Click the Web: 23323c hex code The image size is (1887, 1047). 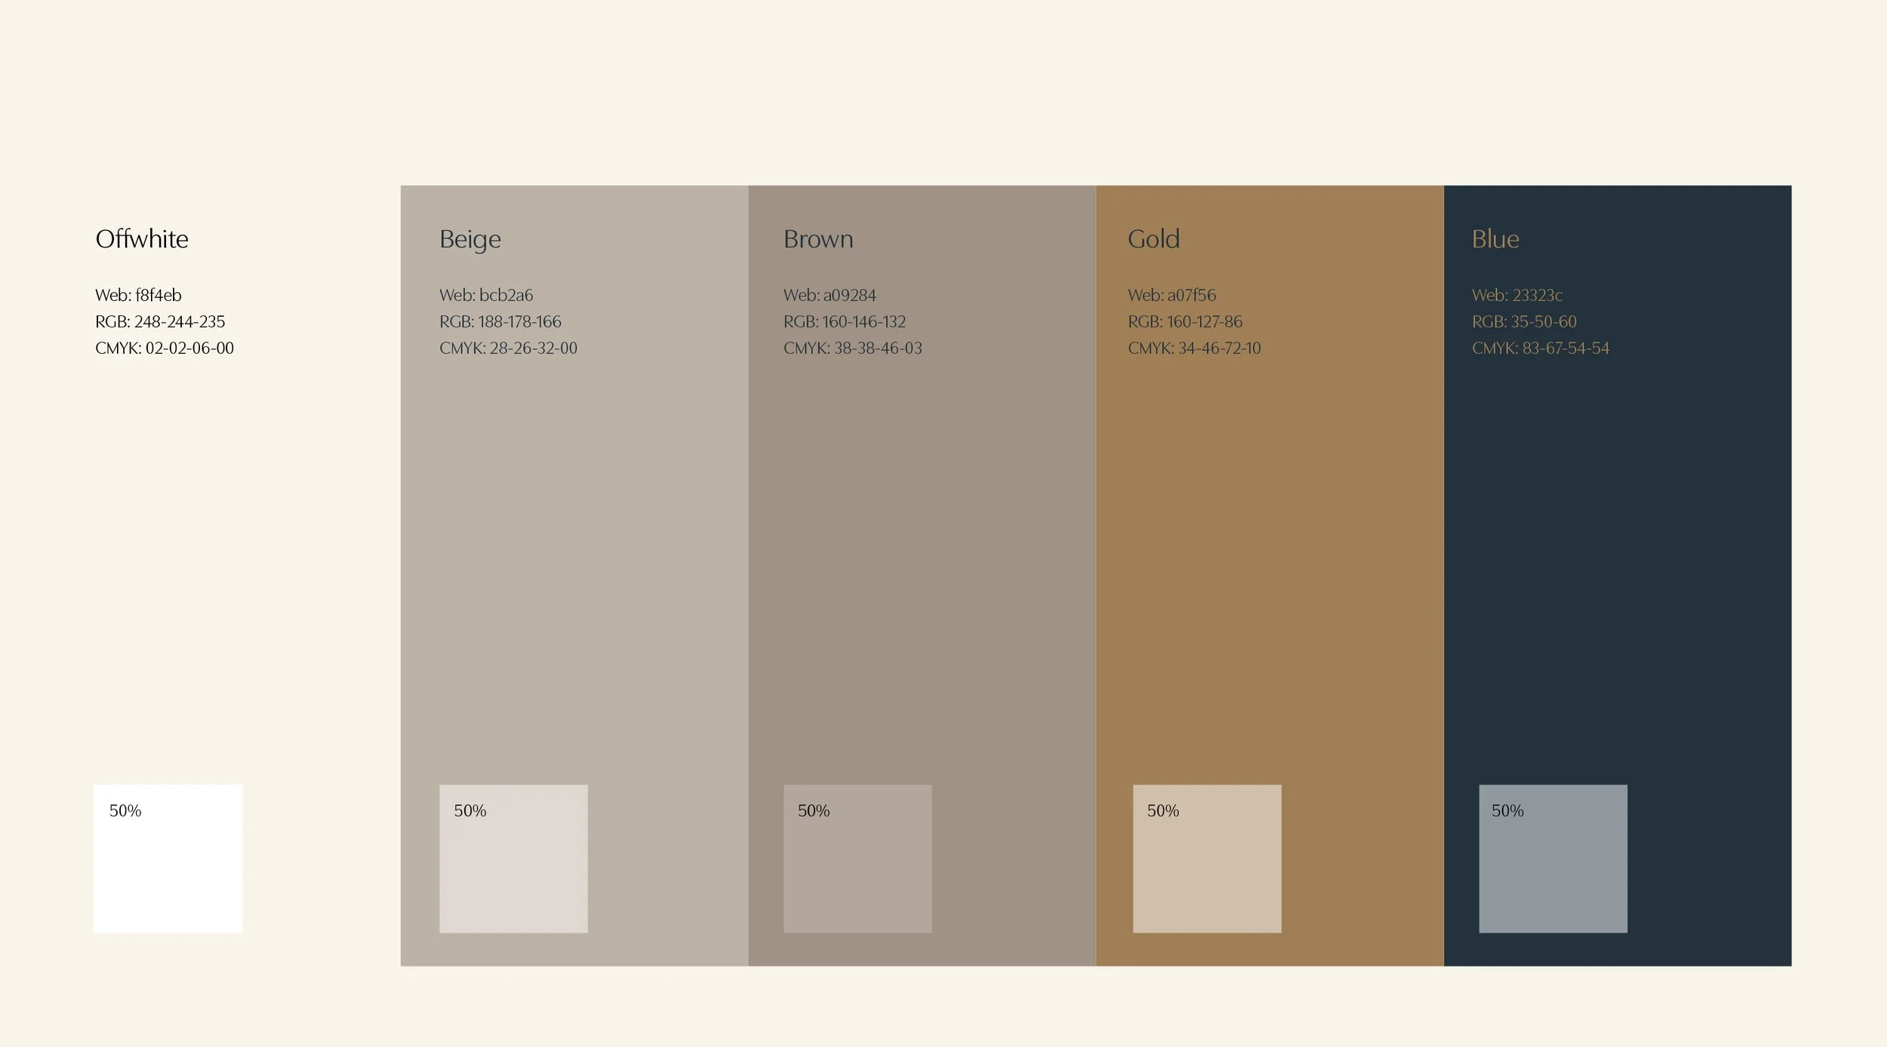tap(1516, 295)
